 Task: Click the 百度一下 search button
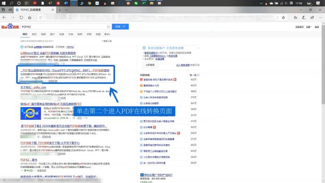tap(120, 27)
